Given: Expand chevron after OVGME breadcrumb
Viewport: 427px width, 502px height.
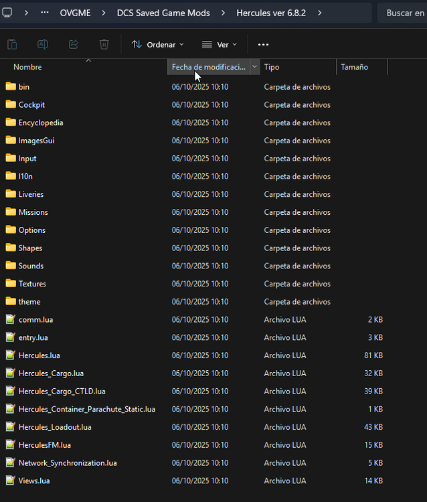Looking at the screenshot, I should click(x=104, y=13).
